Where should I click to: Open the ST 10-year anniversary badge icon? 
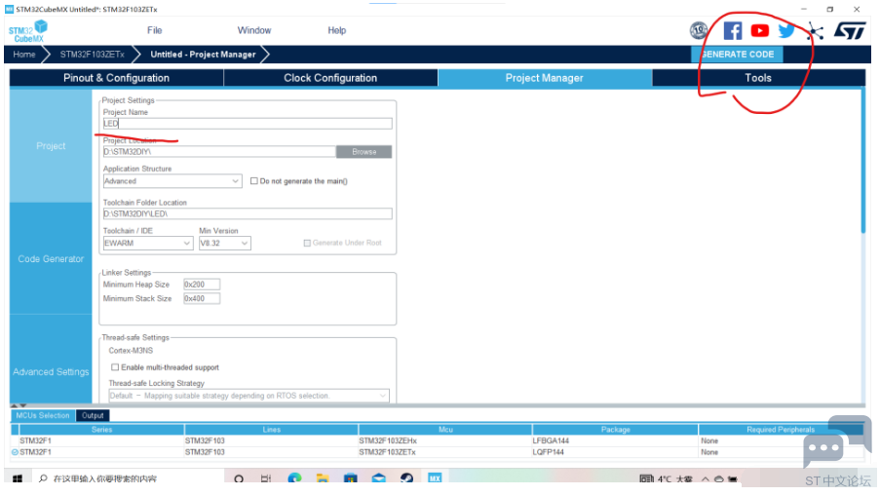pyautogui.click(x=698, y=30)
